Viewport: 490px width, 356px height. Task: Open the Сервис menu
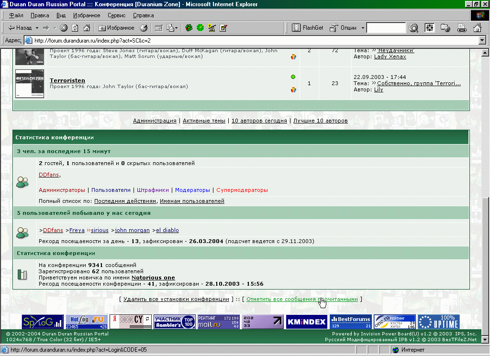[117, 15]
